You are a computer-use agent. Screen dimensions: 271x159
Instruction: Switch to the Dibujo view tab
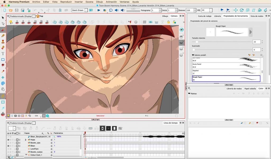click(165, 16)
